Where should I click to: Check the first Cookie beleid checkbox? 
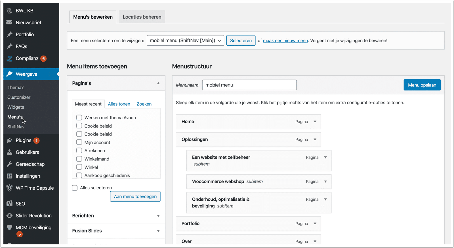pyautogui.click(x=79, y=126)
